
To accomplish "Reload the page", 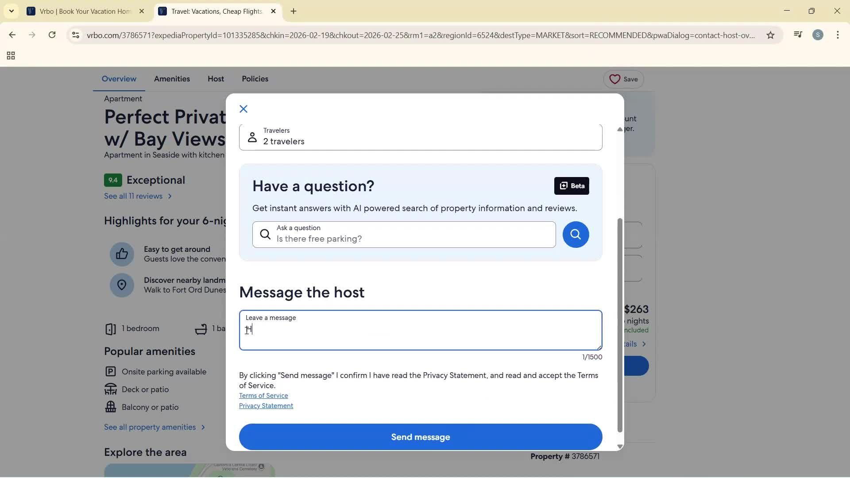I will pyautogui.click(x=52, y=35).
